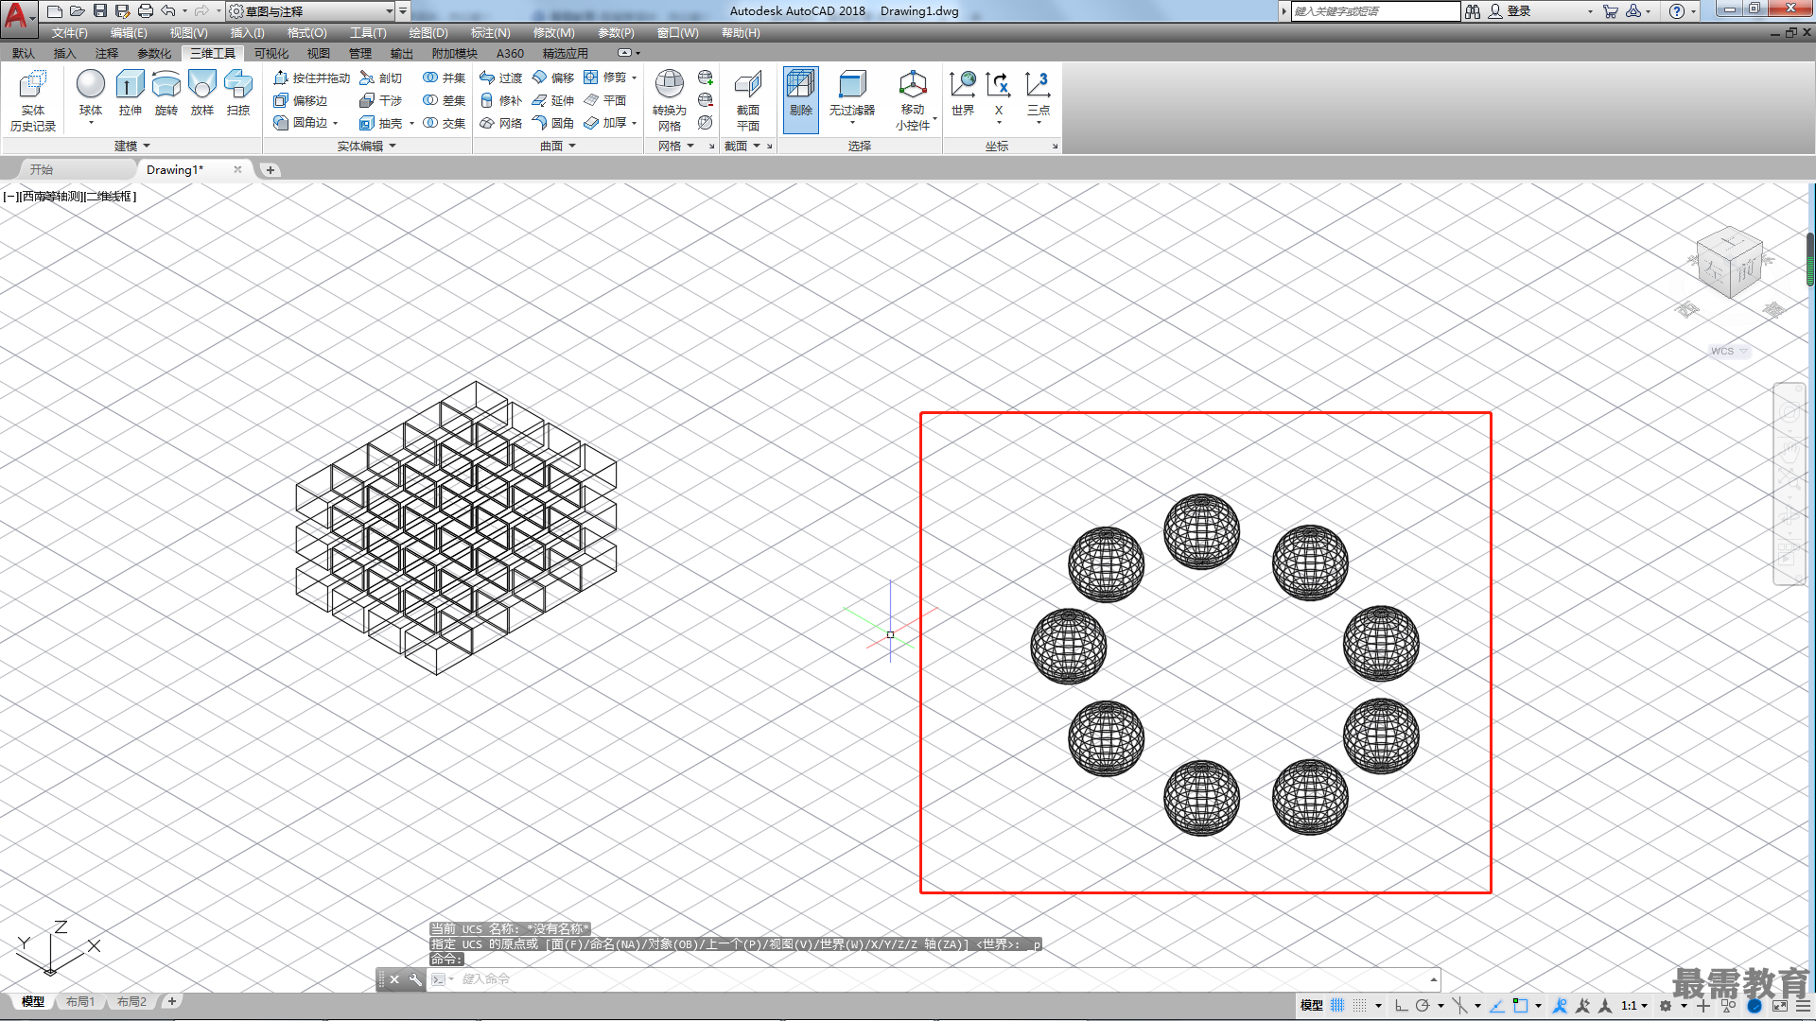Click the undo arrow in quick access toolbar
The image size is (1816, 1021).
tap(167, 11)
